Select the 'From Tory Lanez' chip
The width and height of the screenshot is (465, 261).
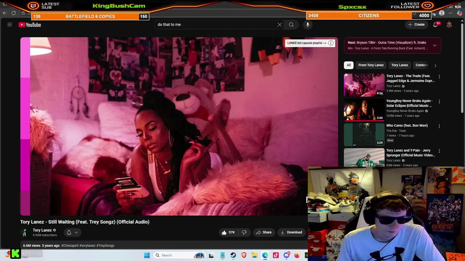(371, 65)
